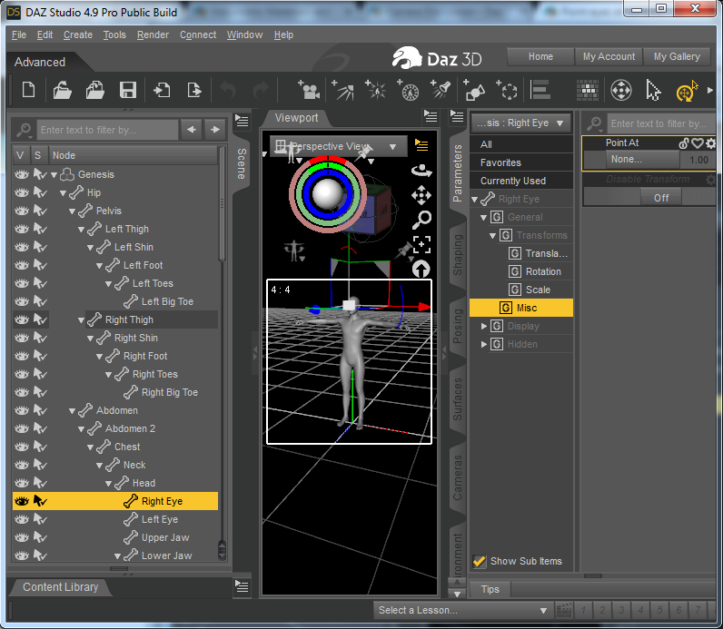Image resolution: width=723 pixels, height=629 pixels.
Task: Click the Export file icon
Action: 194,90
